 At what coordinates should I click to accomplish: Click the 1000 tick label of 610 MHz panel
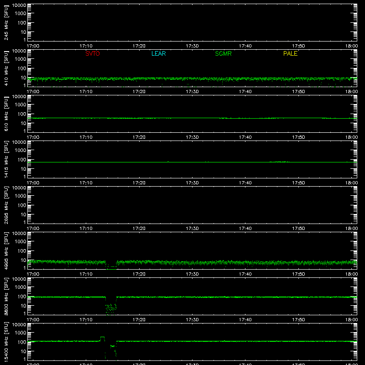tap(21, 105)
